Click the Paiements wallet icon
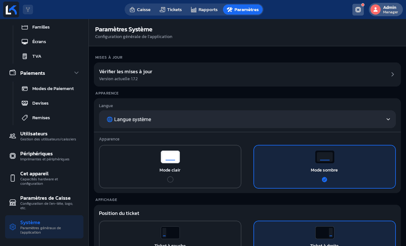This screenshot has width=406, height=246. pos(13,73)
